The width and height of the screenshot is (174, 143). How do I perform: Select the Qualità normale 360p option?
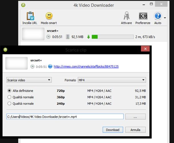[x=9, y=97]
